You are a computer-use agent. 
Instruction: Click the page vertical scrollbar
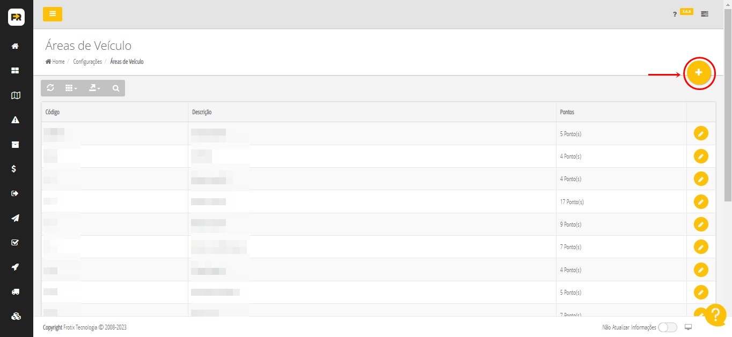[728, 107]
